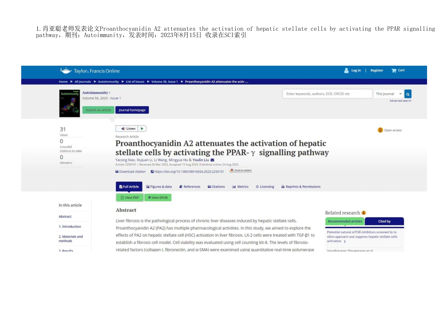Viewport: 448px width, 317px height.
Task: Click the View PDF button
Action: [130, 198]
